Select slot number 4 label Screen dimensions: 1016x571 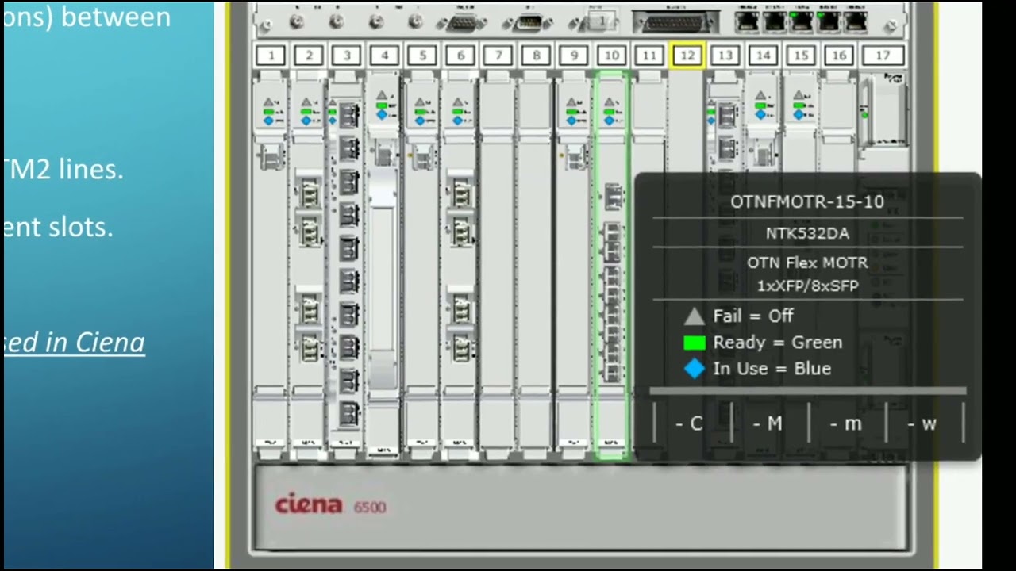384,56
